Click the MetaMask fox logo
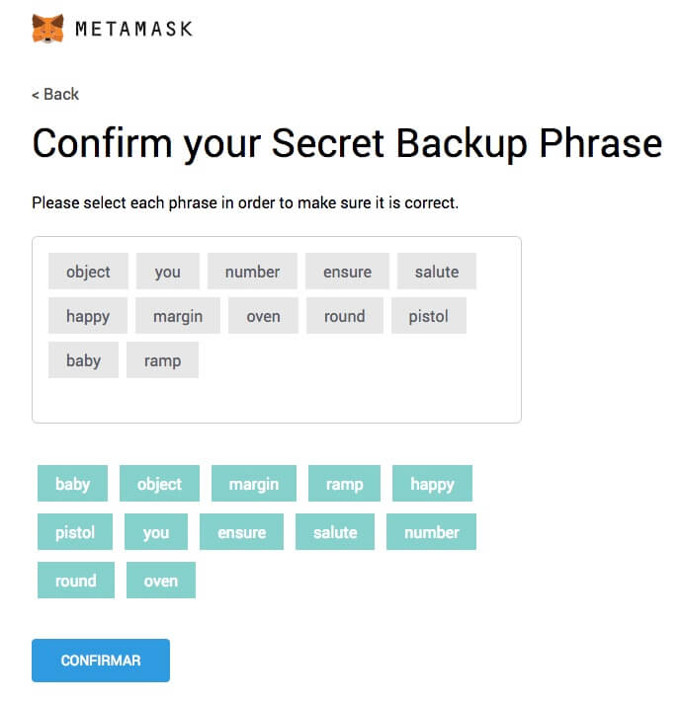The height and width of the screenshot is (703, 682). click(47, 28)
